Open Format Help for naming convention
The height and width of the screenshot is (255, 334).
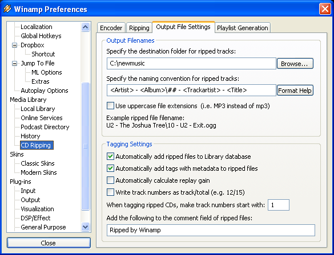point(295,91)
